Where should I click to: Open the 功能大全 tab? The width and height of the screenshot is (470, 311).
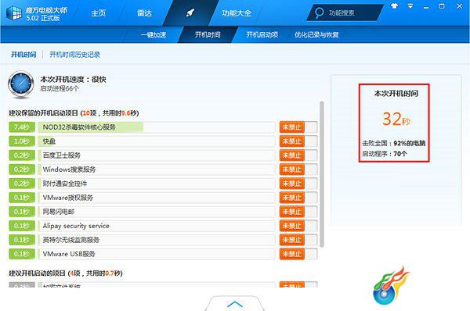[x=237, y=13]
